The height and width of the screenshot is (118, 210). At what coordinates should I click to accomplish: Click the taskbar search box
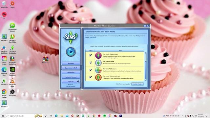24,116
